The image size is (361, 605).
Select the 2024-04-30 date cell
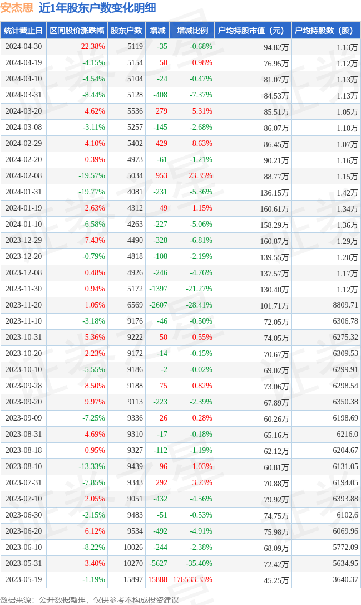[23, 47]
